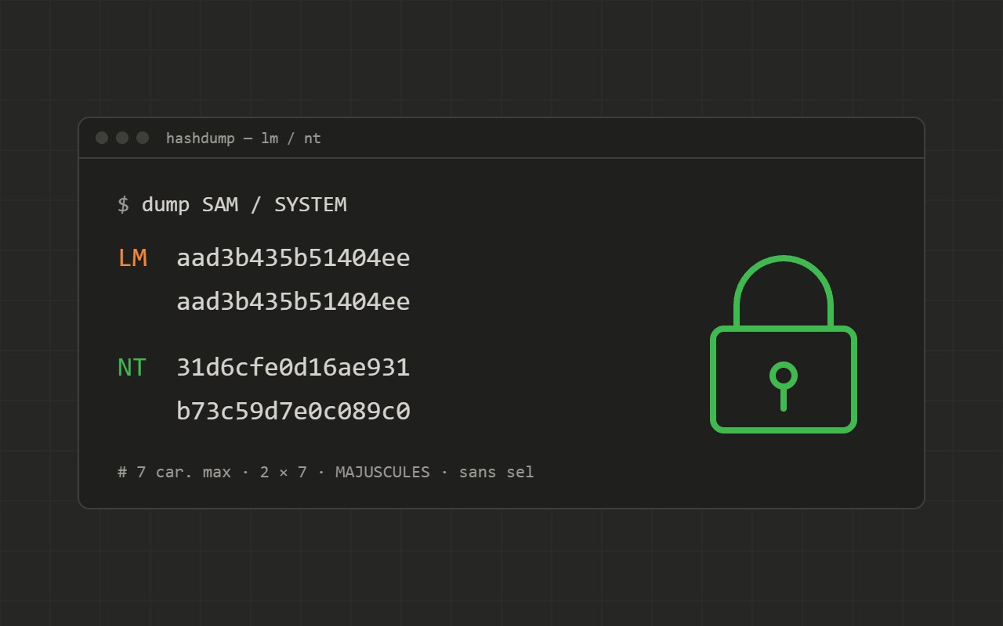Select NT hash line b73c59d7e0c089c0

[x=293, y=412]
